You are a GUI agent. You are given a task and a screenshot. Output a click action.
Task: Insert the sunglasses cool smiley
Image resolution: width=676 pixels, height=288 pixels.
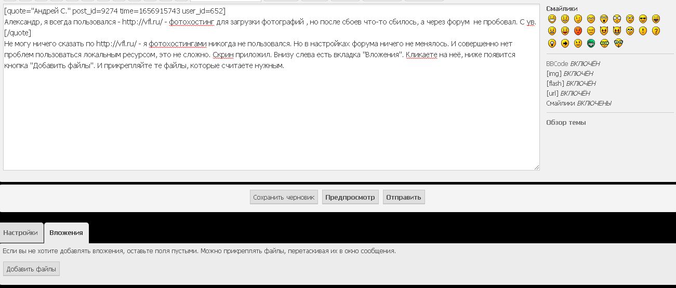pyautogui.click(x=643, y=19)
